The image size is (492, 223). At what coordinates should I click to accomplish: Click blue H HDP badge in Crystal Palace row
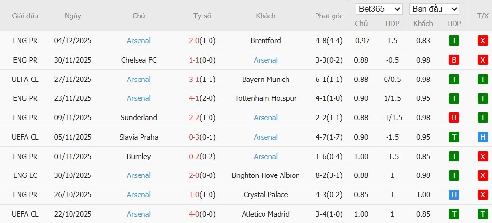(x=454, y=195)
